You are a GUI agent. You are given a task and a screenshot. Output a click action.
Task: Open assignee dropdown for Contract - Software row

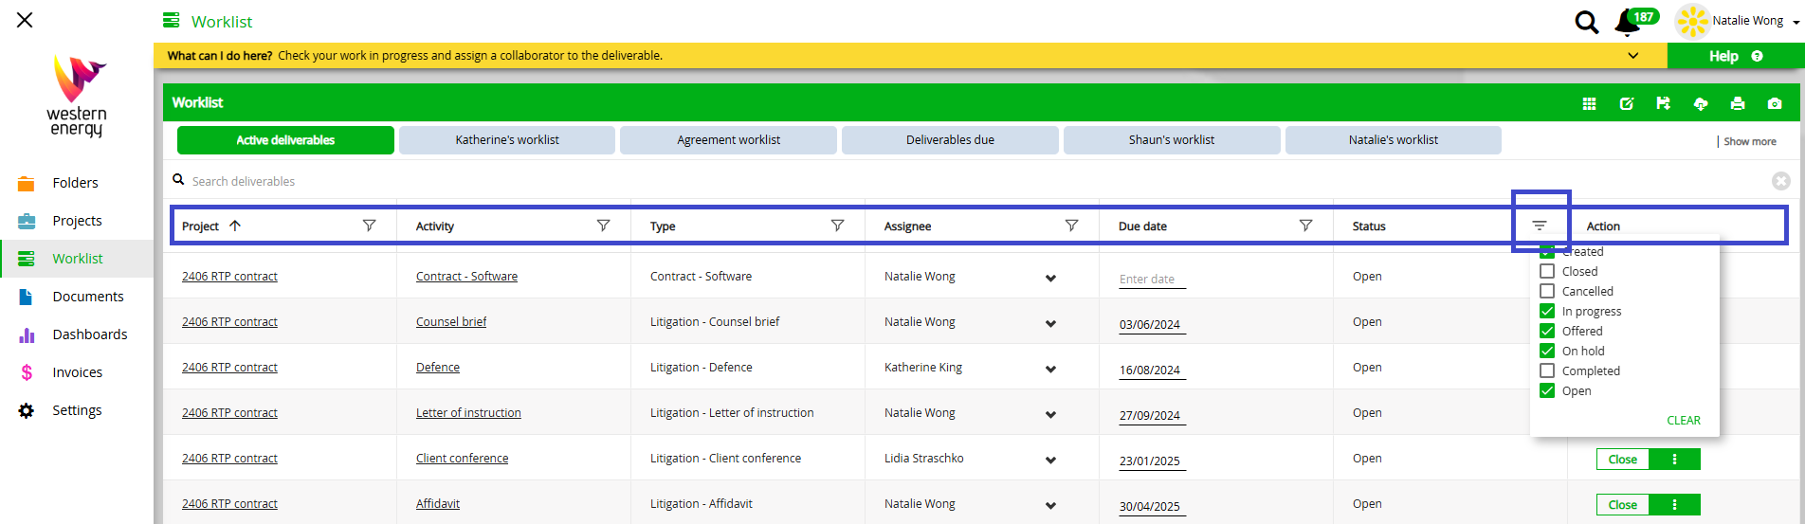(1050, 278)
